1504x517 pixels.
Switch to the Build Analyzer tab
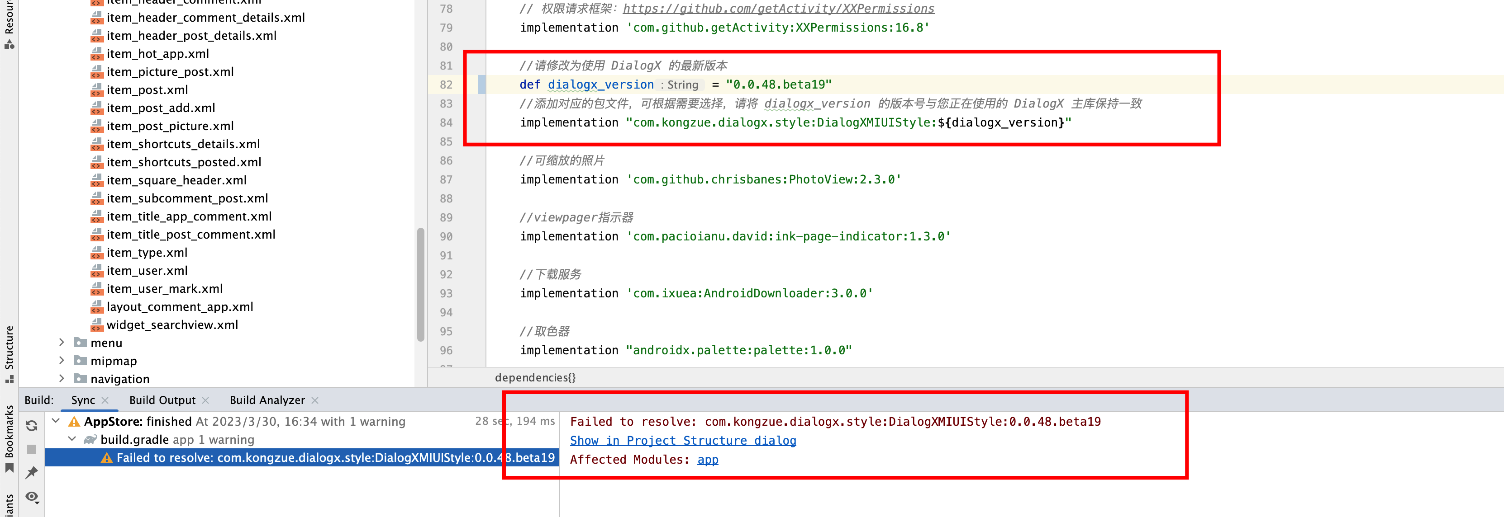point(267,400)
